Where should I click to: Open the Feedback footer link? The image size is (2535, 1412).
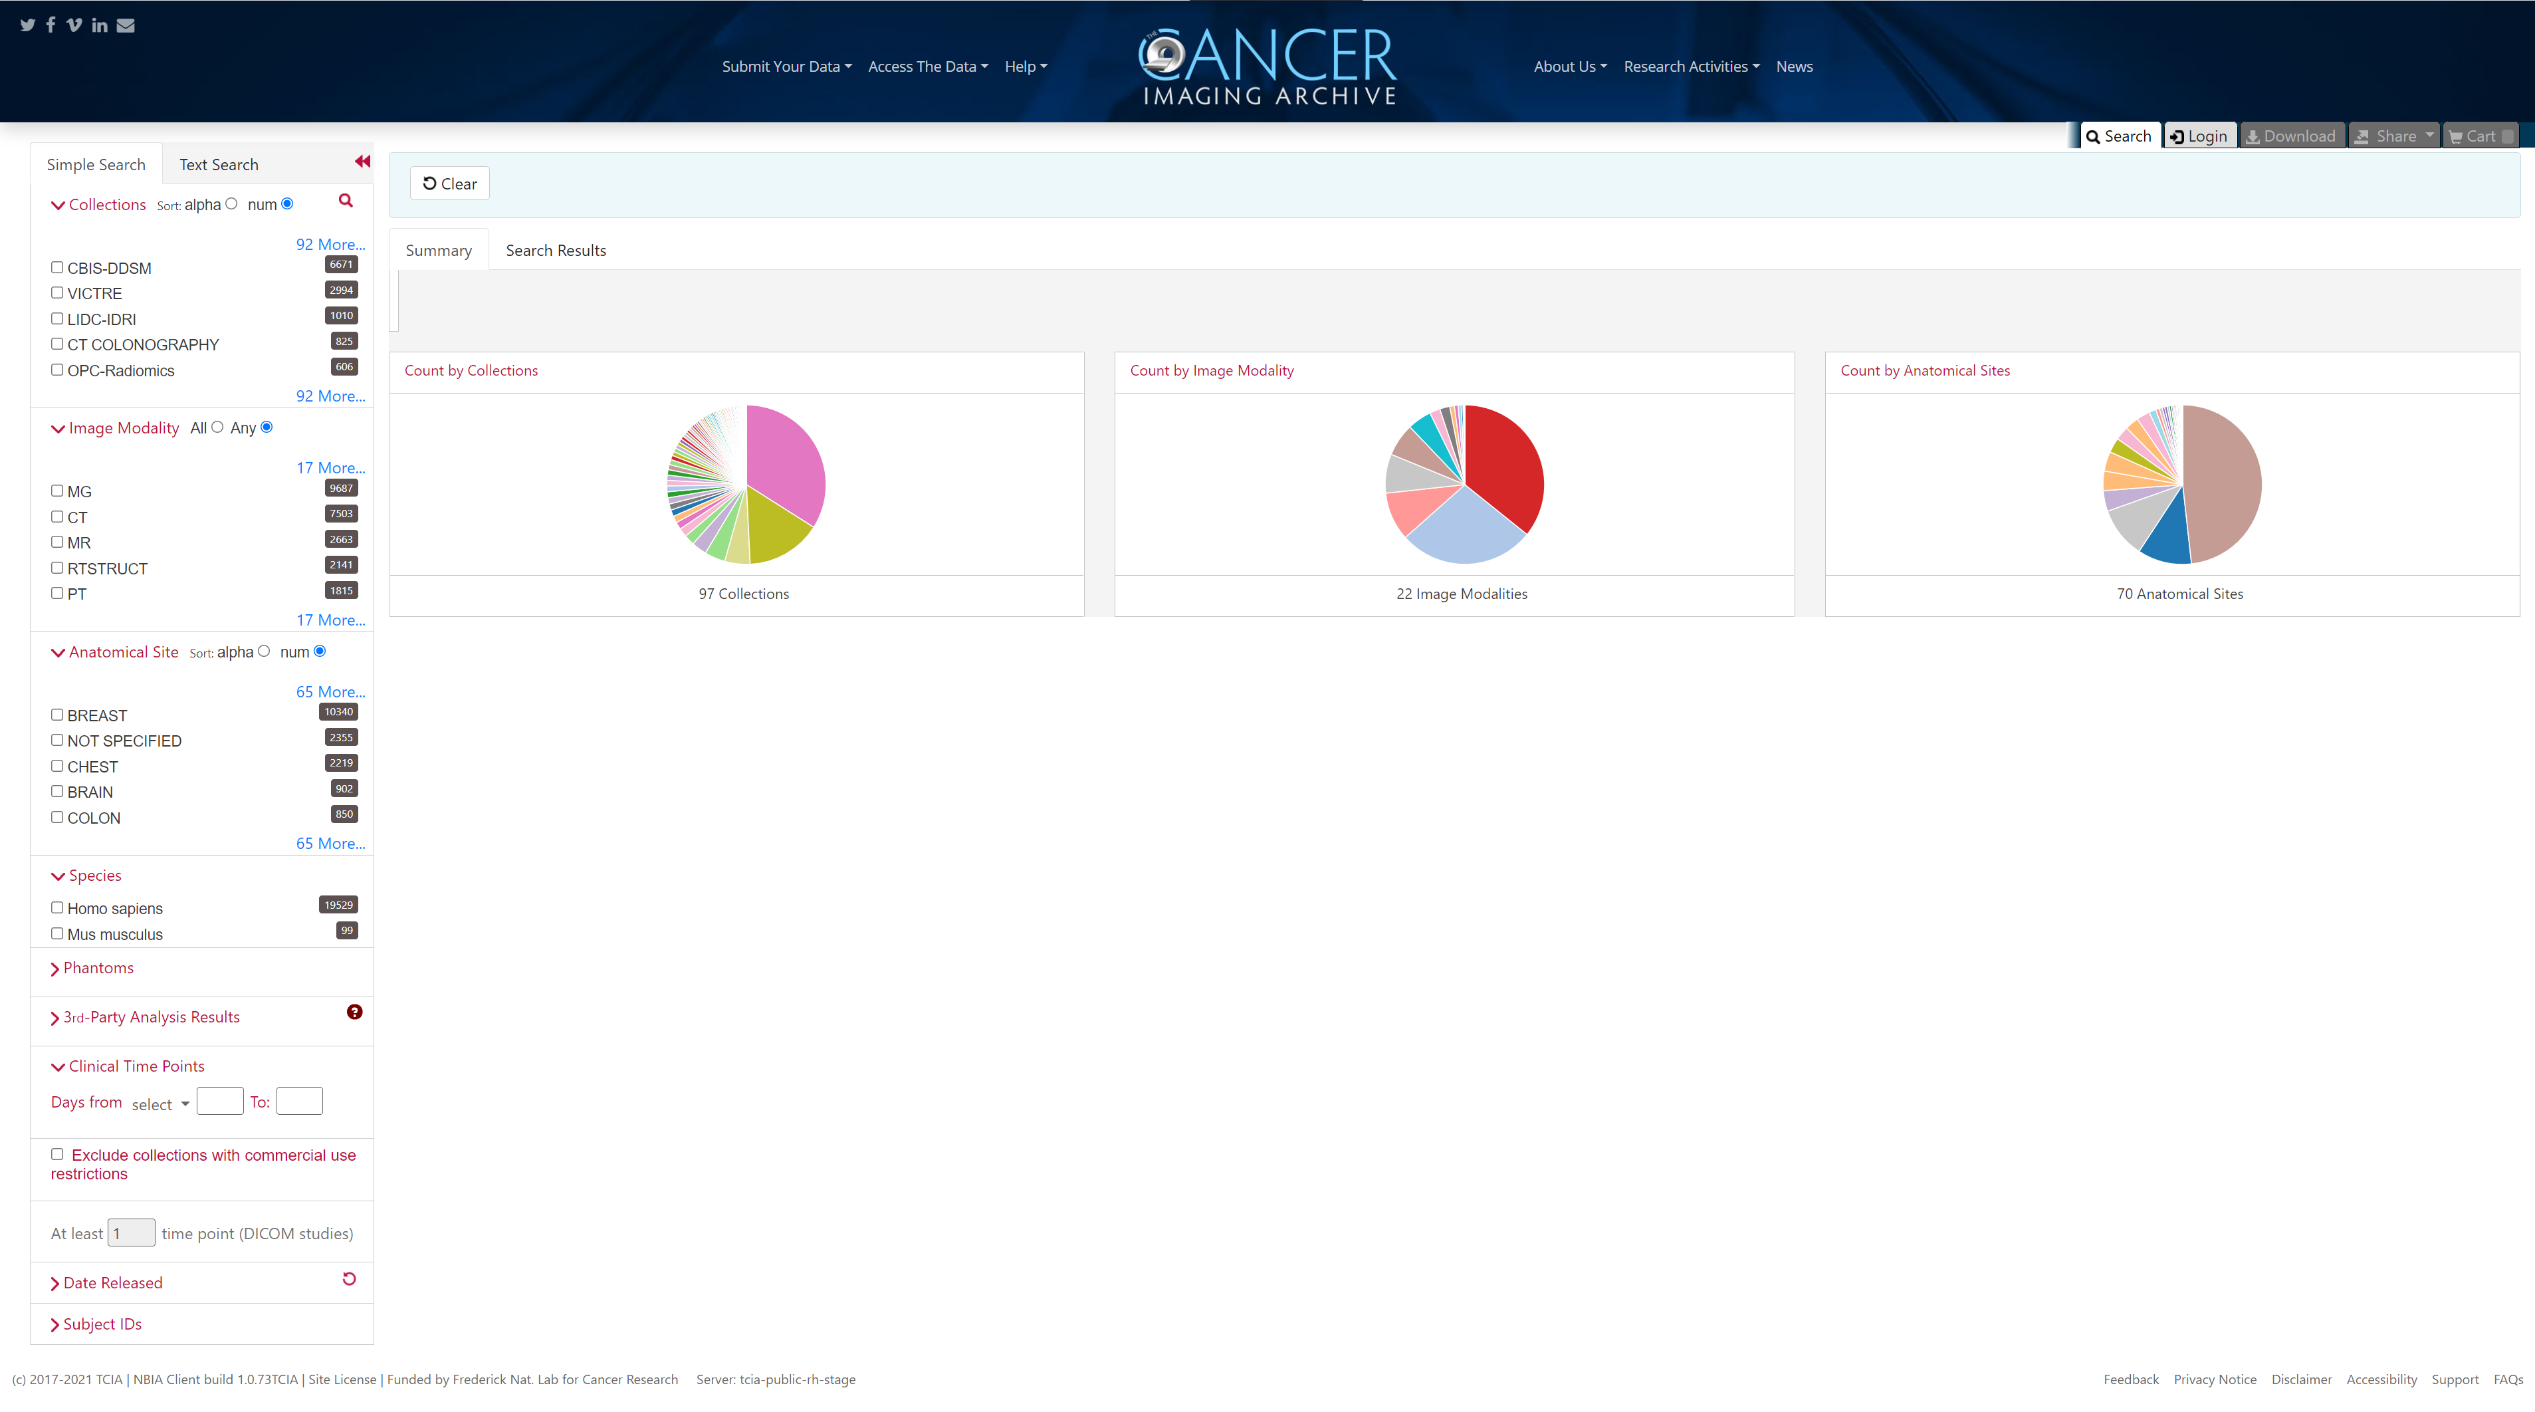click(2130, 1379)
